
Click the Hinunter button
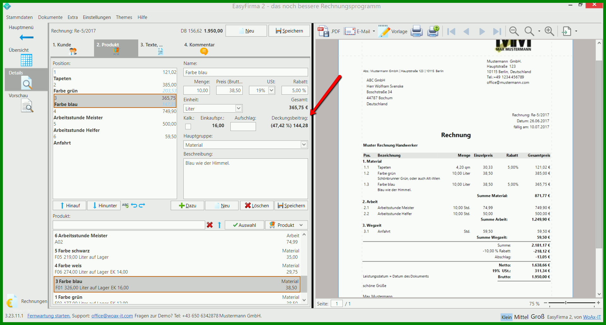click(x=104, y=205)
